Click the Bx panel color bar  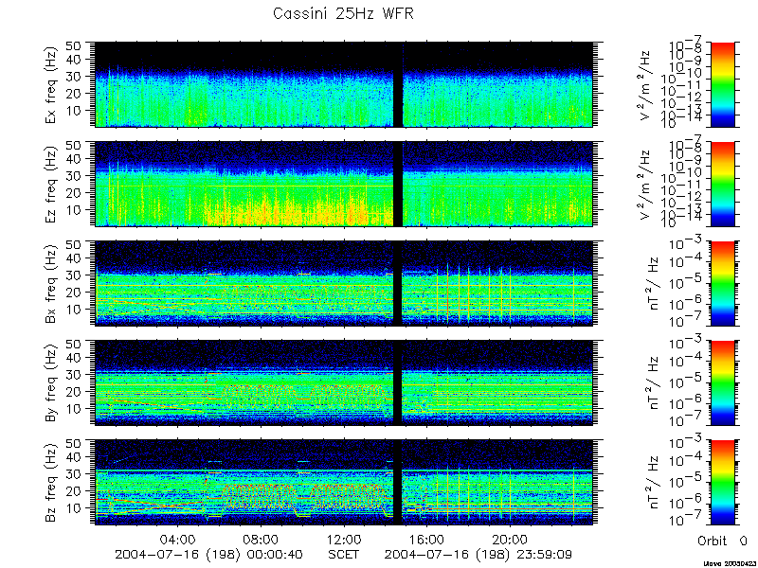click(722, 283)
